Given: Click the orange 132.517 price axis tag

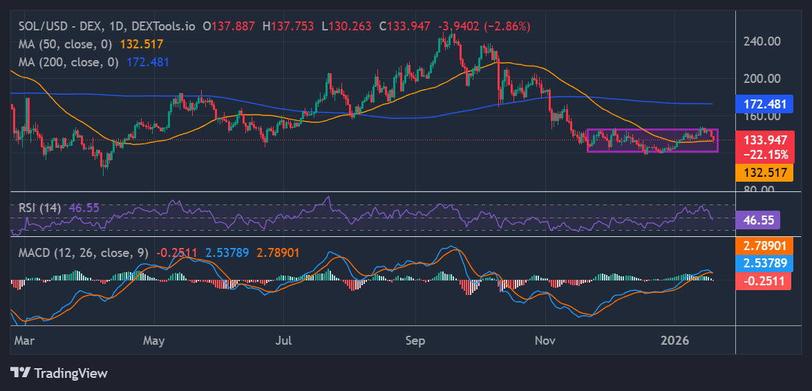Looking at the screenshot, I should click(x=764, y=172).
